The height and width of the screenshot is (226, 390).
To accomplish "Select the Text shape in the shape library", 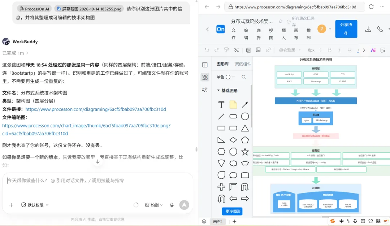I will click(x=221, y=105).
